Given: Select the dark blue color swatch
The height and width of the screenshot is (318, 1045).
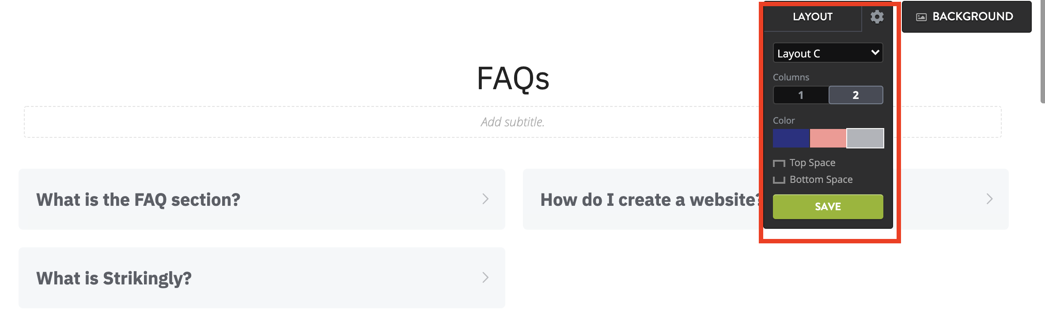Looking at the screenshot, I should point(791,138).
